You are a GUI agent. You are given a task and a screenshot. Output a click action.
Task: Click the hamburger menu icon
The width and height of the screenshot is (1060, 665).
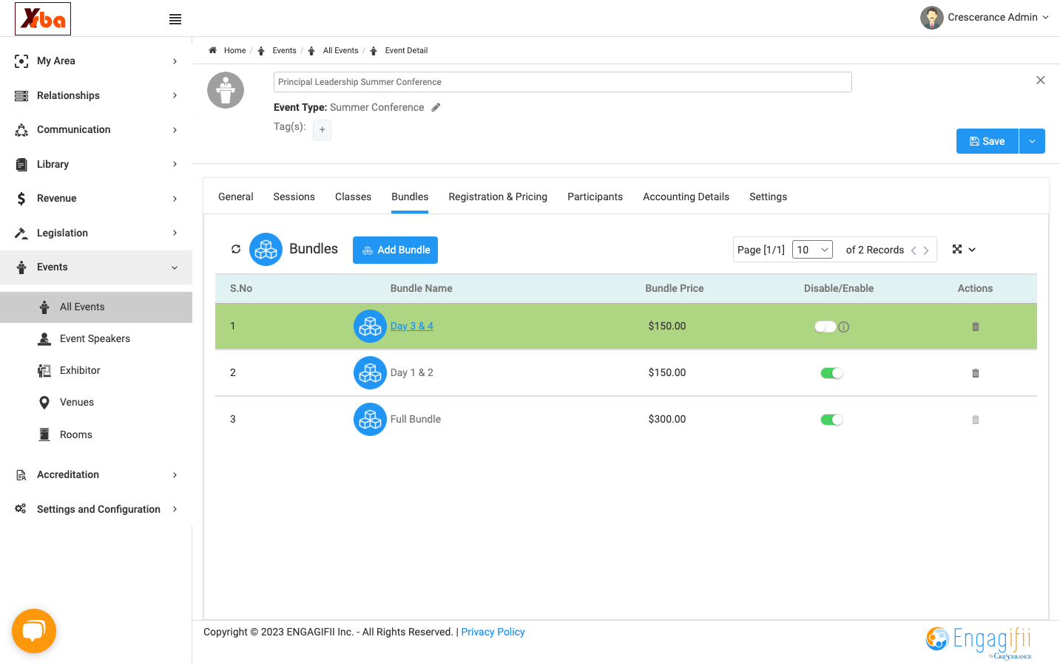coord(175,19)
